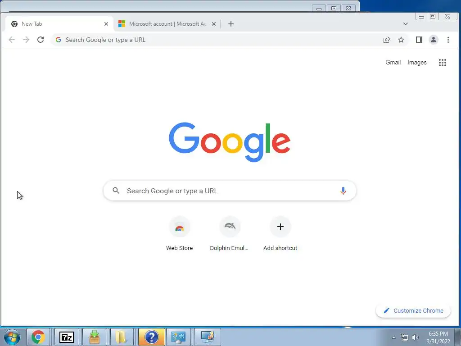Open the Windows Start orb
This screenshot has width=461, height=346.
click(x=12, y=337)
